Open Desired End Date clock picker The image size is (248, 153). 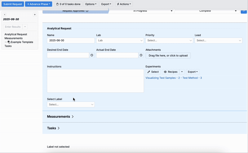point(92,55)
